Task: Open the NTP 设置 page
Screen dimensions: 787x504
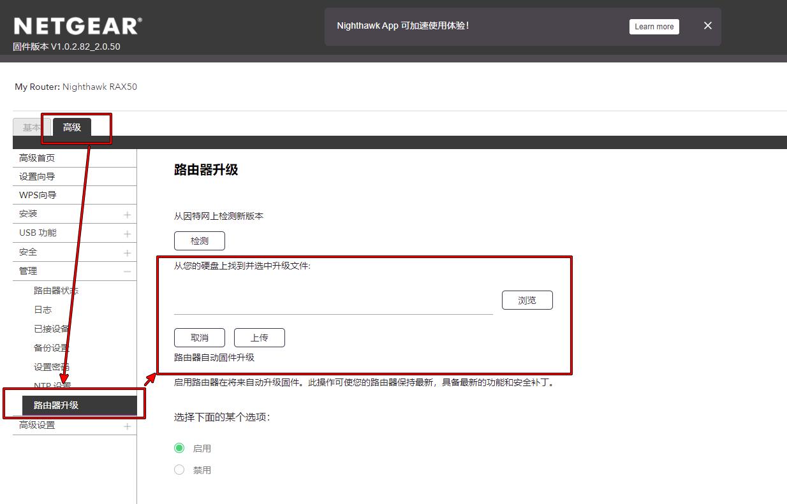Action: (51, 385)
